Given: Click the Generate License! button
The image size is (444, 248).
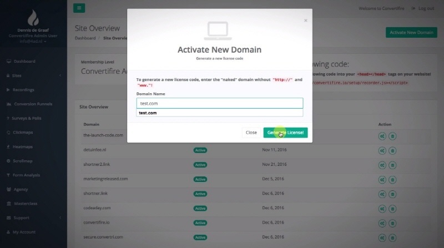Looking at the screenshot, I should 285,133.
